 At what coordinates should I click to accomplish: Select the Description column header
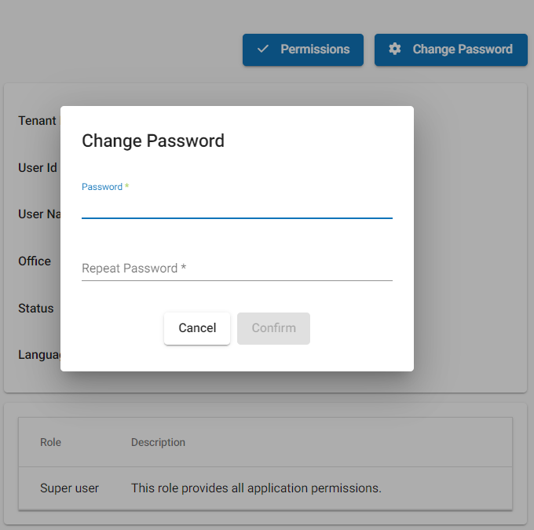point(158,442)
